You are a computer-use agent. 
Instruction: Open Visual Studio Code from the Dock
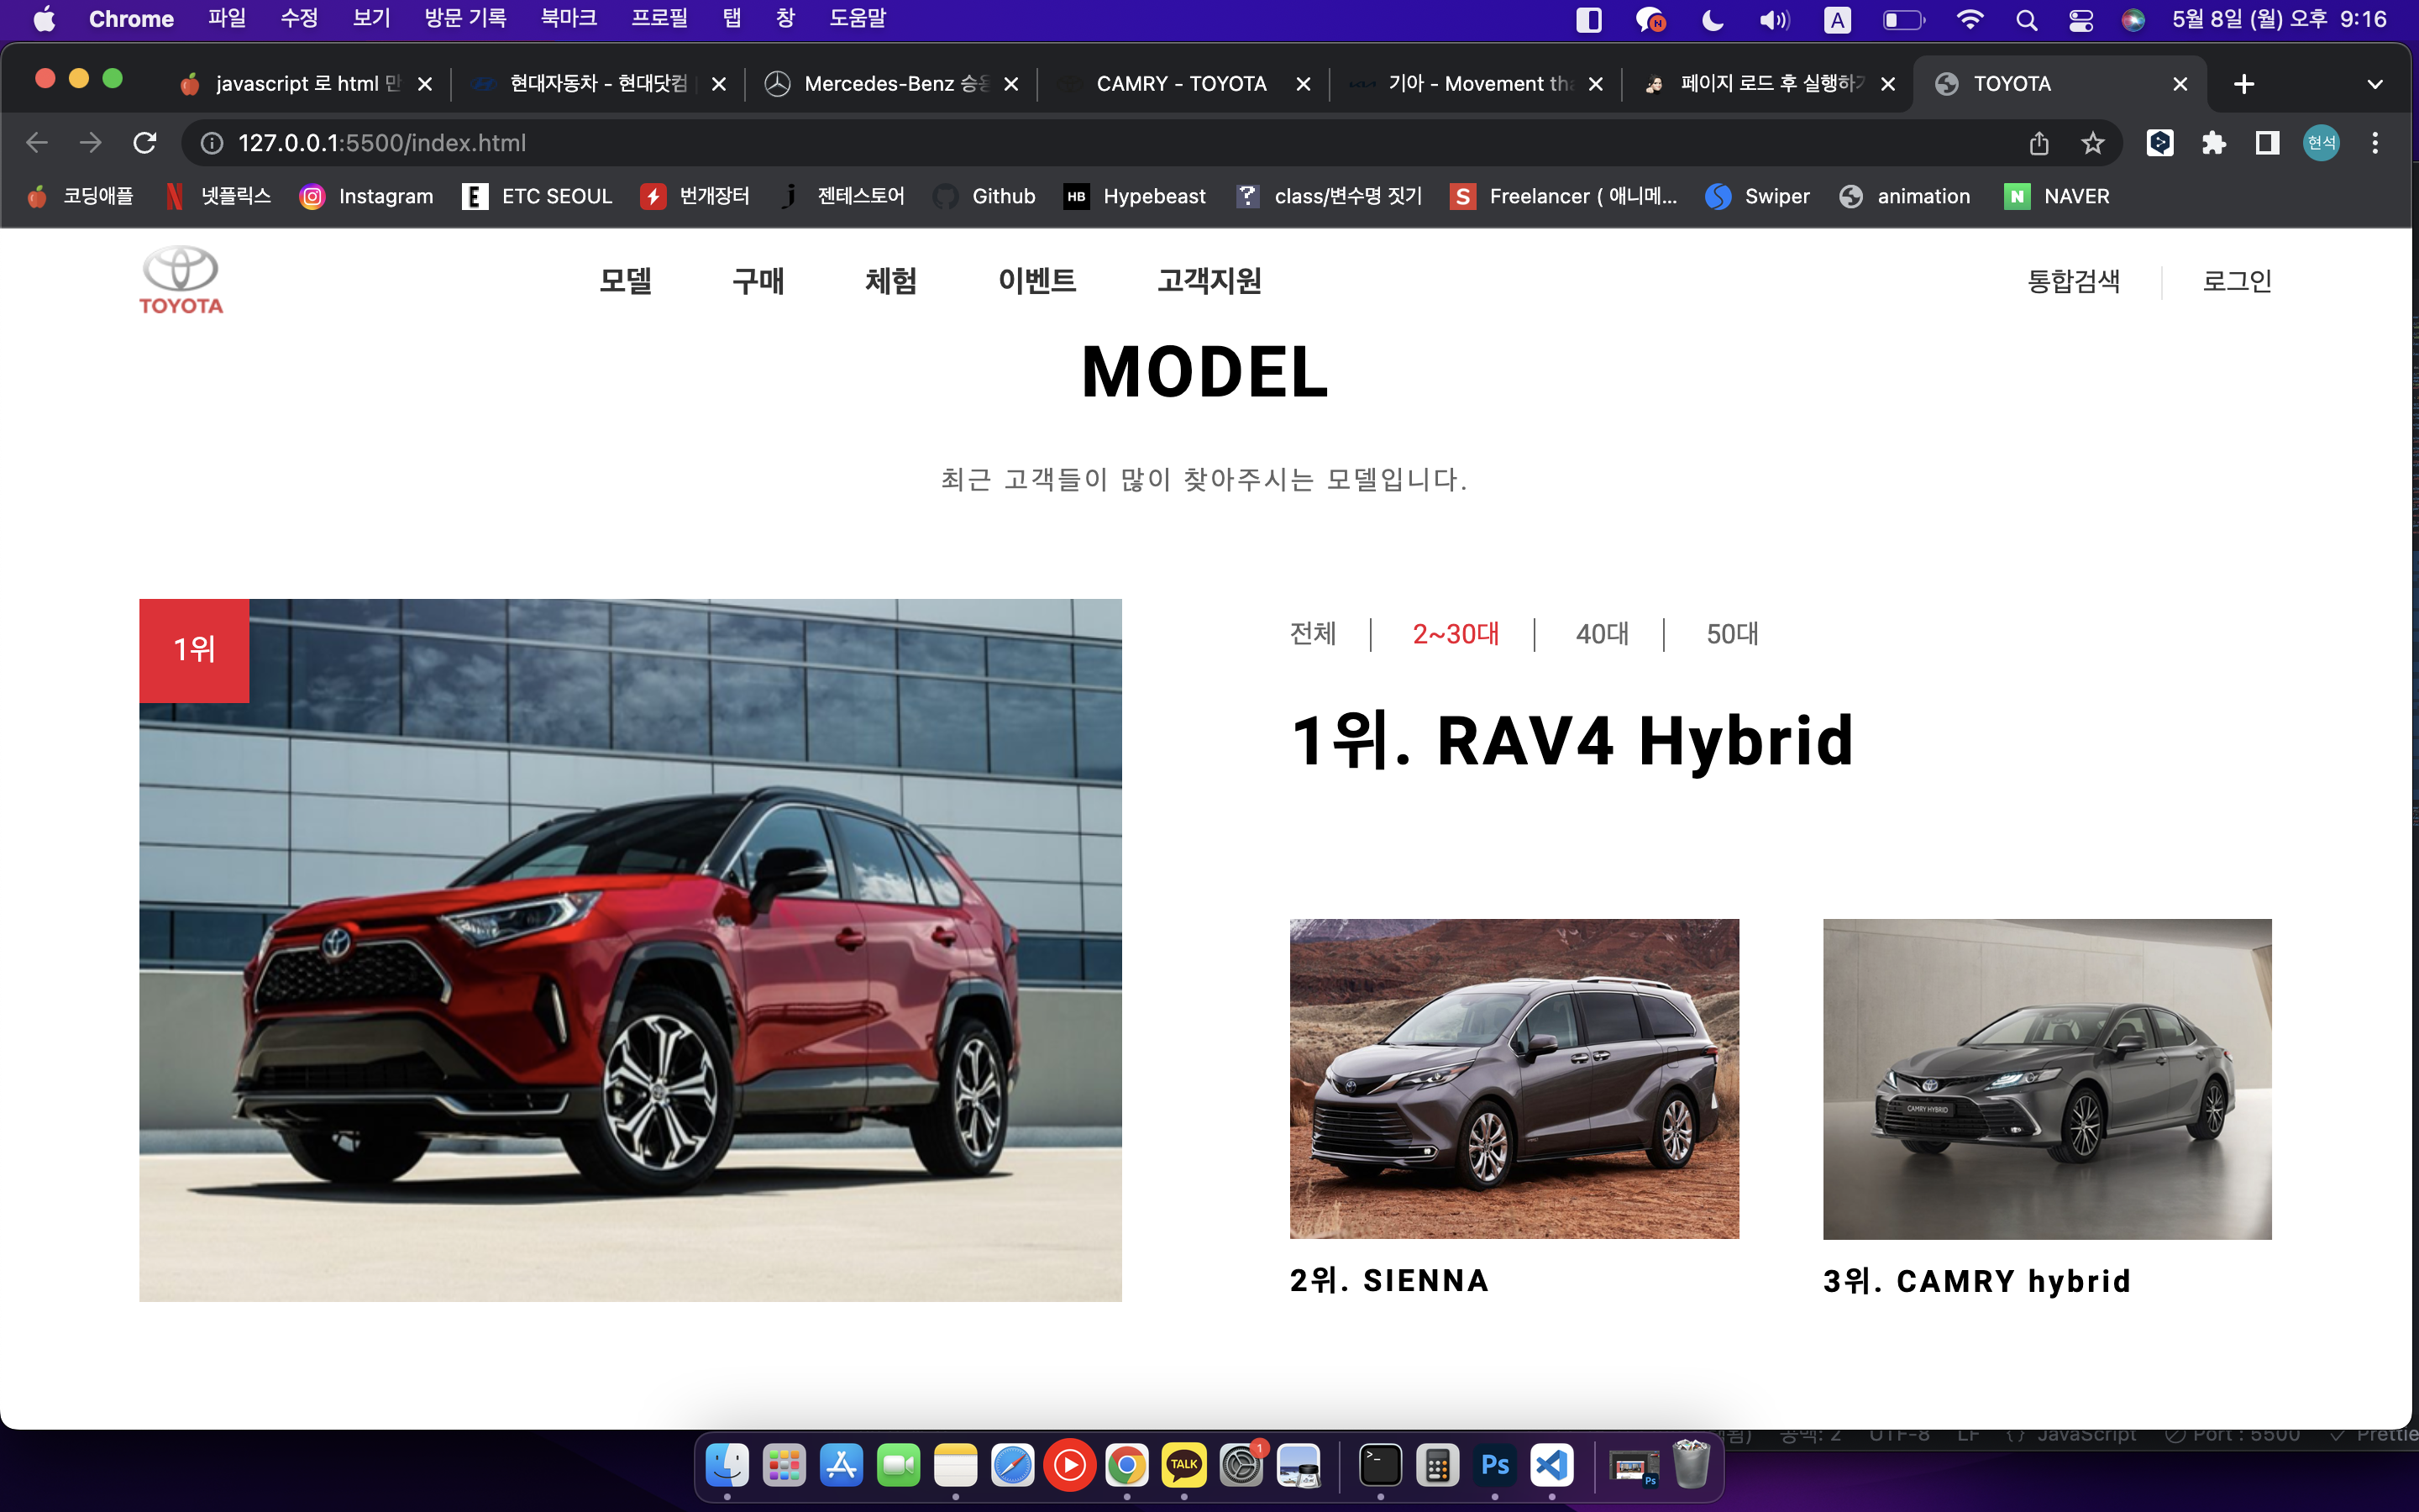click(x=1551, y=1466)
